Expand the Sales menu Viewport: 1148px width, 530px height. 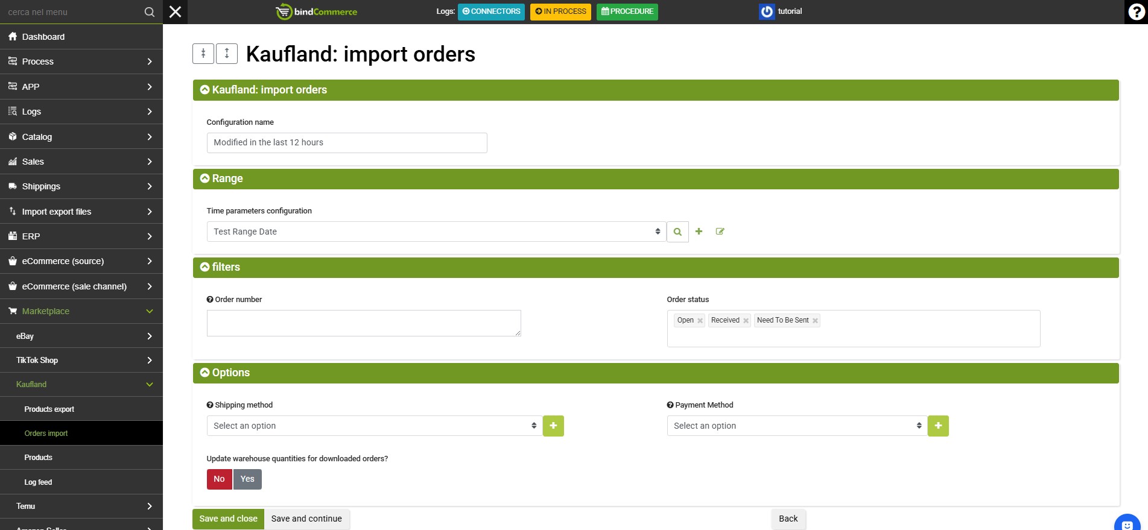[81, 162]
